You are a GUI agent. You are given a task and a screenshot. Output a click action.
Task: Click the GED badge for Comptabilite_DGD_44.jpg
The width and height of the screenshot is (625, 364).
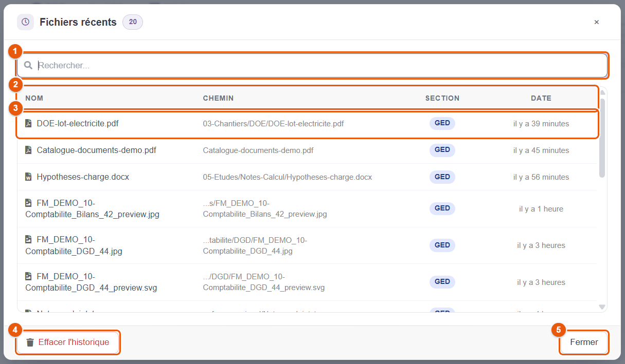tap(442, 245)
